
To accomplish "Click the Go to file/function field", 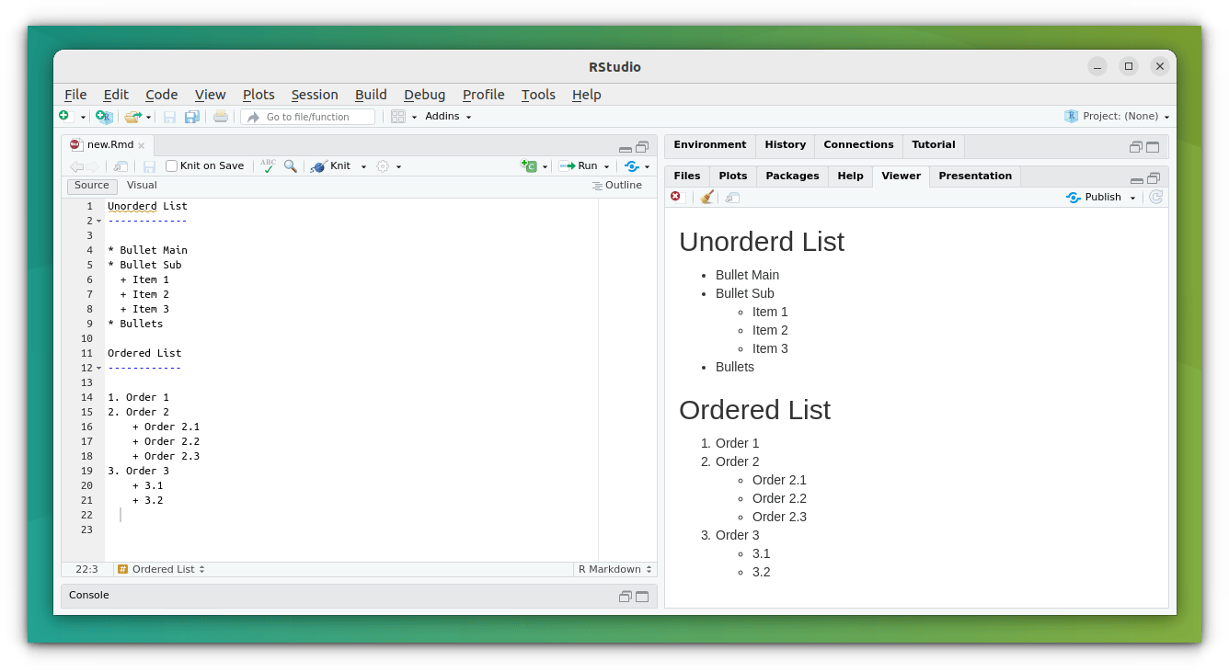I will [x=308, y=117].
